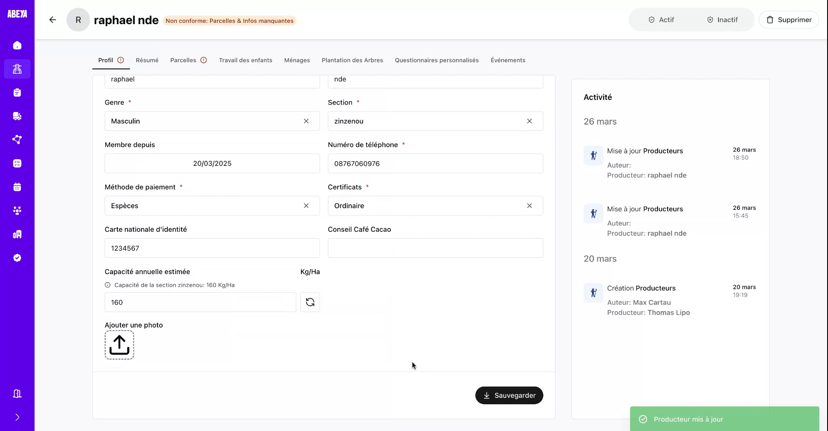Click the refresh capacity estimate icon
Screen dimensions: 828x431
[310, 302]
